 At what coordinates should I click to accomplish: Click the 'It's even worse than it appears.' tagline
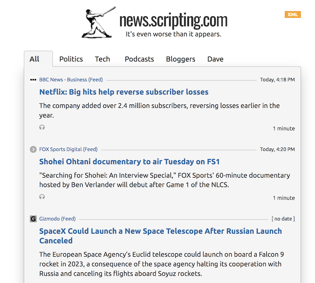(x=173, y=34)
